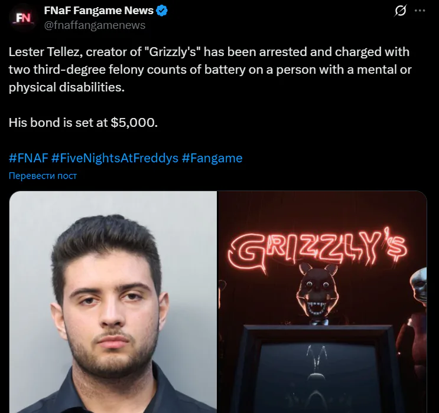Follow the #FNAF hashtag
The height and width of the screenshot is (413, 439).
click(28, 158)
